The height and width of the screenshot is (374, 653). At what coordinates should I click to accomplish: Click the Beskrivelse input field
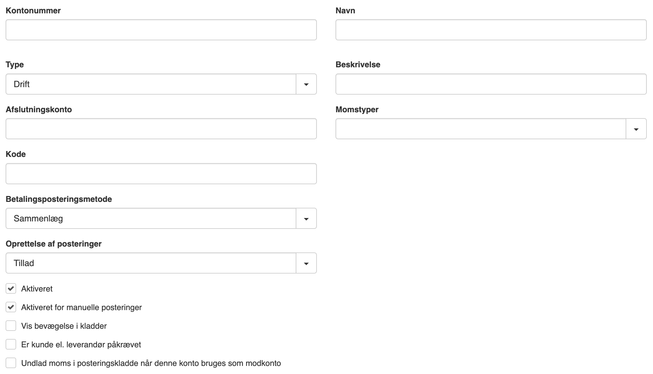(491, 84)
